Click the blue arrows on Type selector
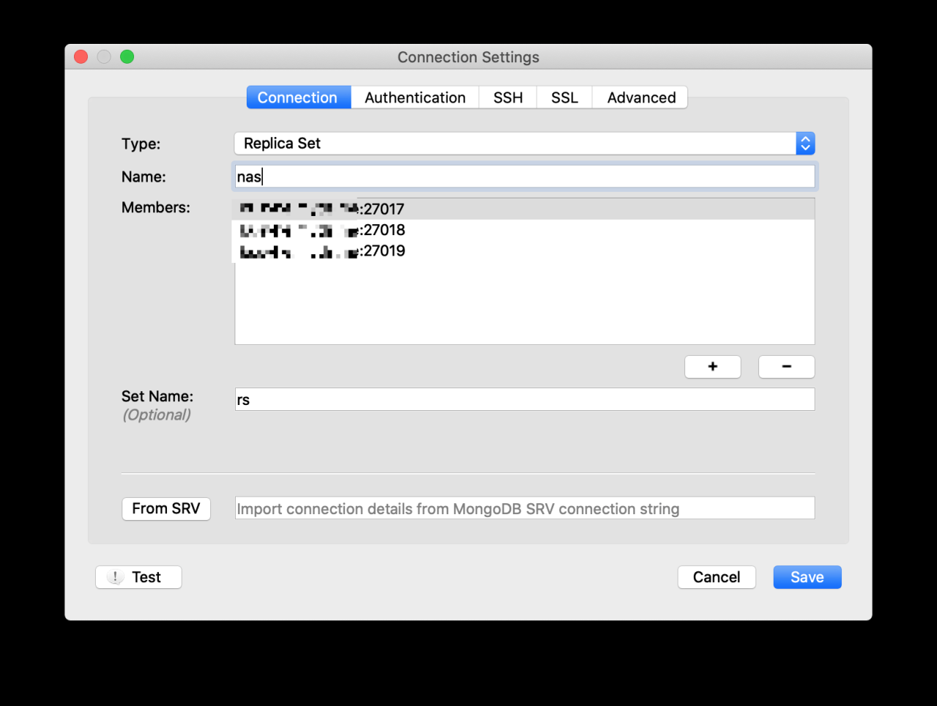The height and width of the screenshot is (706, 937). 805,144
